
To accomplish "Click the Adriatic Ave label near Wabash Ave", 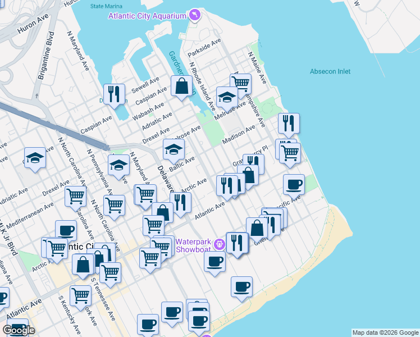I will coord(157,121).
